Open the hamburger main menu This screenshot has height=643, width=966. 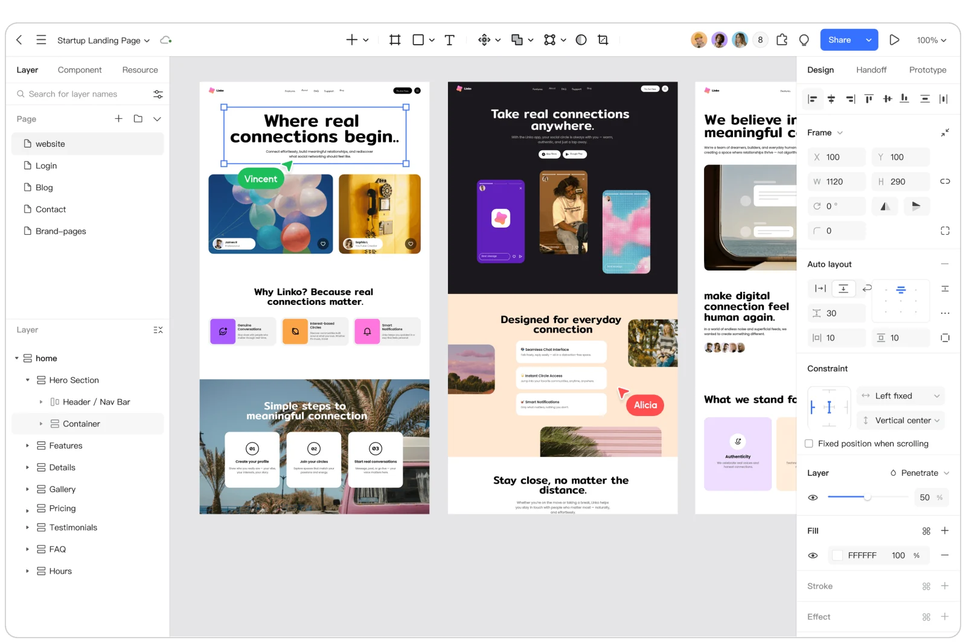(x=41, y=40)
